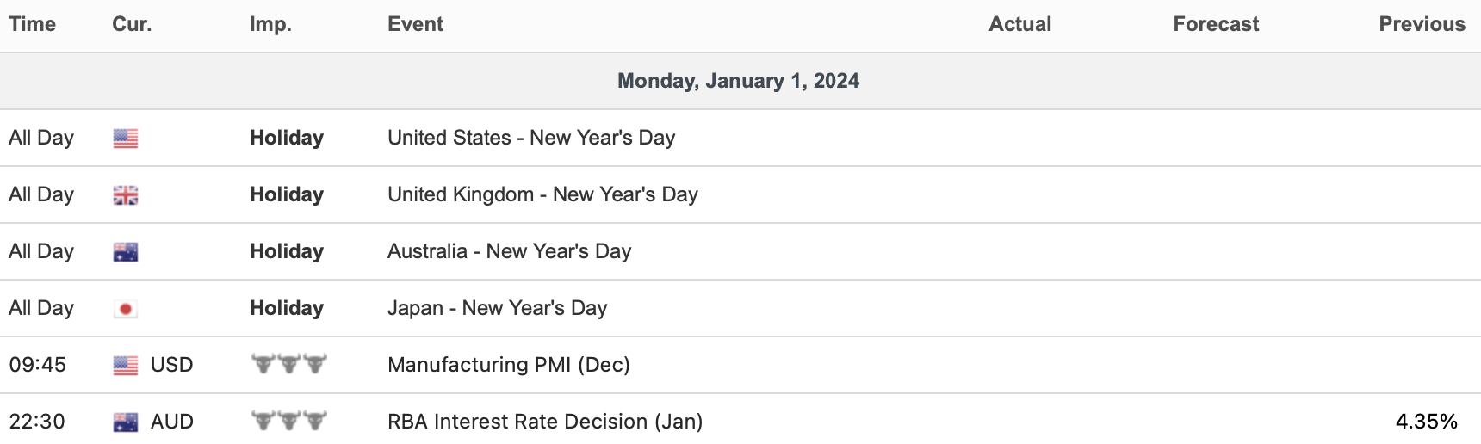Click the bull importance icons for Manufacturing PMI
The height and width of the screenshot is (444, 1481).
(x=288, y=364)
